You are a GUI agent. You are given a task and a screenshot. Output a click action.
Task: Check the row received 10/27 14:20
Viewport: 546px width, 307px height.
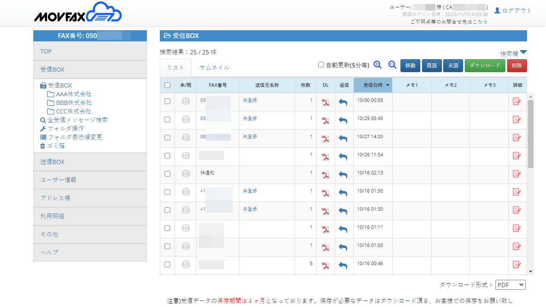tap(167, 138)
